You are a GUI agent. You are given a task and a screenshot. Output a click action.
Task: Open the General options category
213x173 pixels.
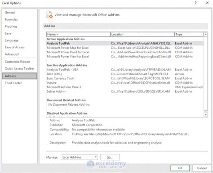[x=10, y=13]
